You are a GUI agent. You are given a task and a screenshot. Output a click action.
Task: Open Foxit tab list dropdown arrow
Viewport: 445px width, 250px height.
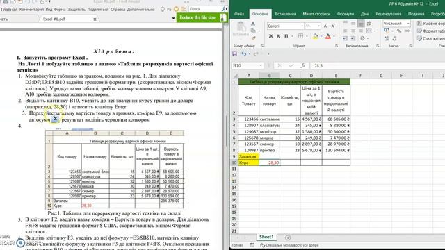173,18
